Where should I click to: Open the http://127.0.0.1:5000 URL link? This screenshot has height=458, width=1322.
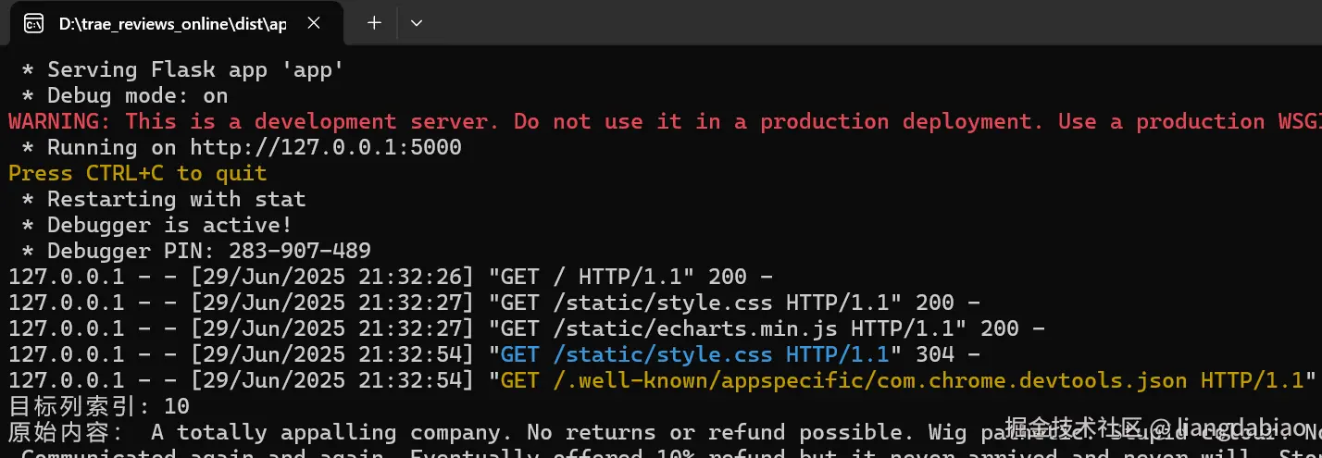coord(325,147)
